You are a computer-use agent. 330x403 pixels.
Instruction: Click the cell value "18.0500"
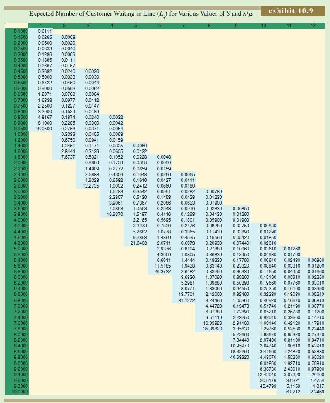[44, 129]
